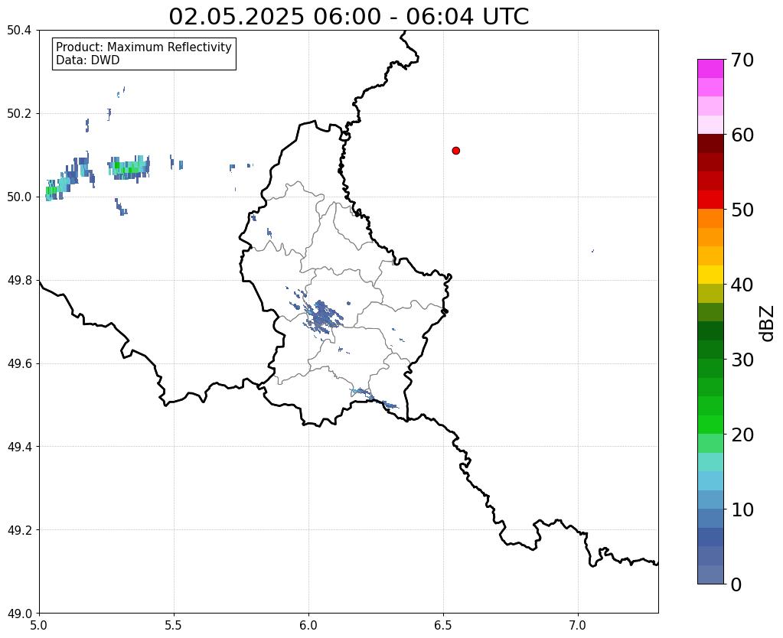Screen dimensions: 783x638
Task: Click 'Data: DWD' label
Action: coord(88,60)
